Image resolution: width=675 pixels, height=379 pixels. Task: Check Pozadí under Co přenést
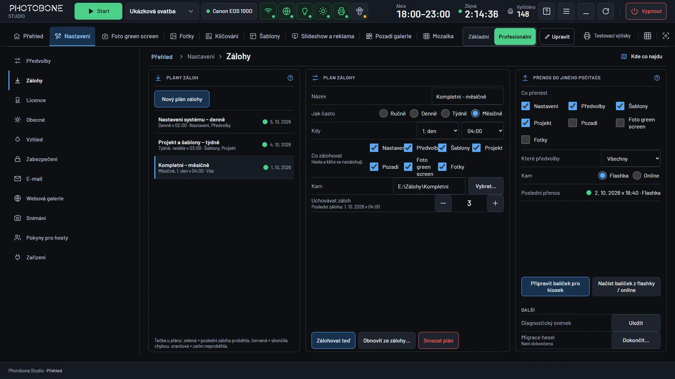tap(572, 123)
